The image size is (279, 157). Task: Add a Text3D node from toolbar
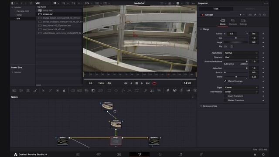(181, 91)
